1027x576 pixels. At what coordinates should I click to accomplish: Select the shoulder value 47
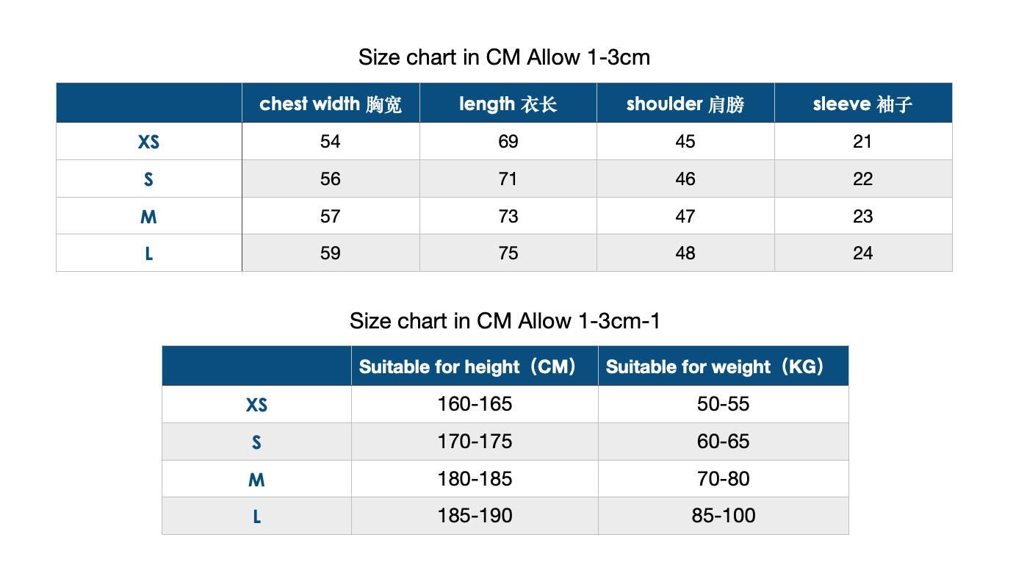685,216
